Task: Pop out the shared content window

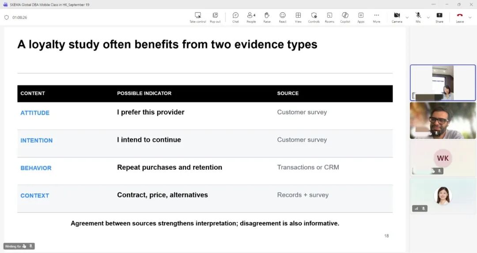Action: (215, 17)
